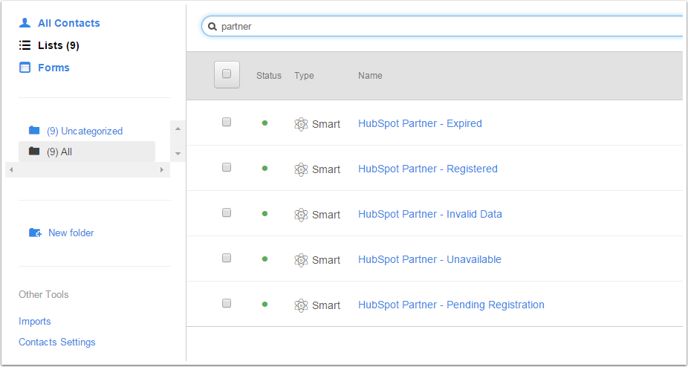Viewport: 688px width, 367px height.
Task: Tick checkbox for HubSpot Partner - Unavailable
Action: [227, 258]
